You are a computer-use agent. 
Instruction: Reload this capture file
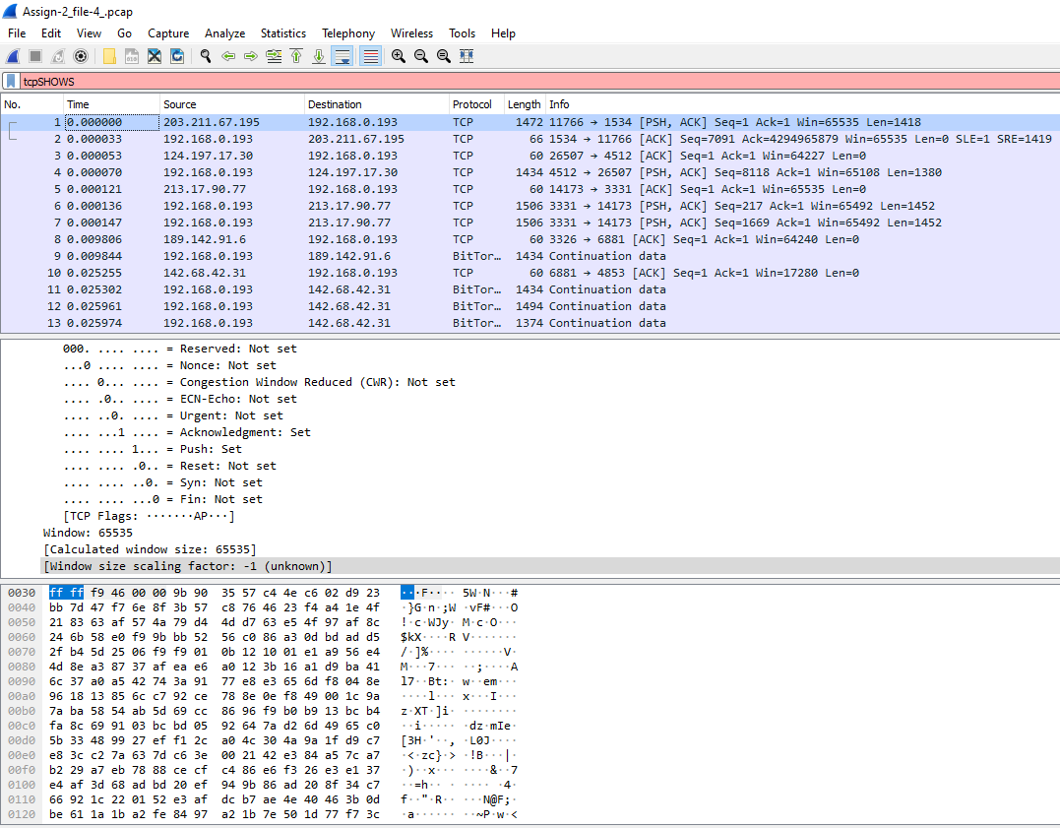pos(177,56)
